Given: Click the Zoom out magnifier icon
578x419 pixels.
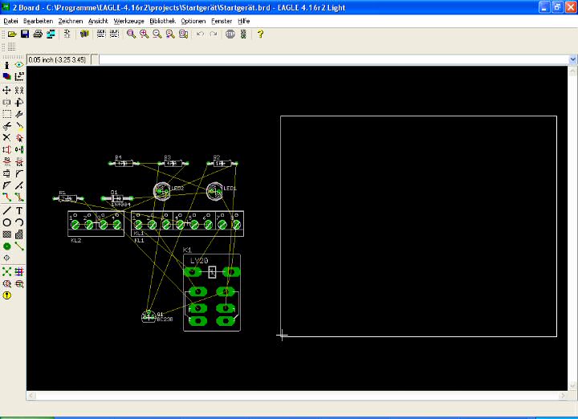Looking at the screenshot, I should [x=157, y=35].
